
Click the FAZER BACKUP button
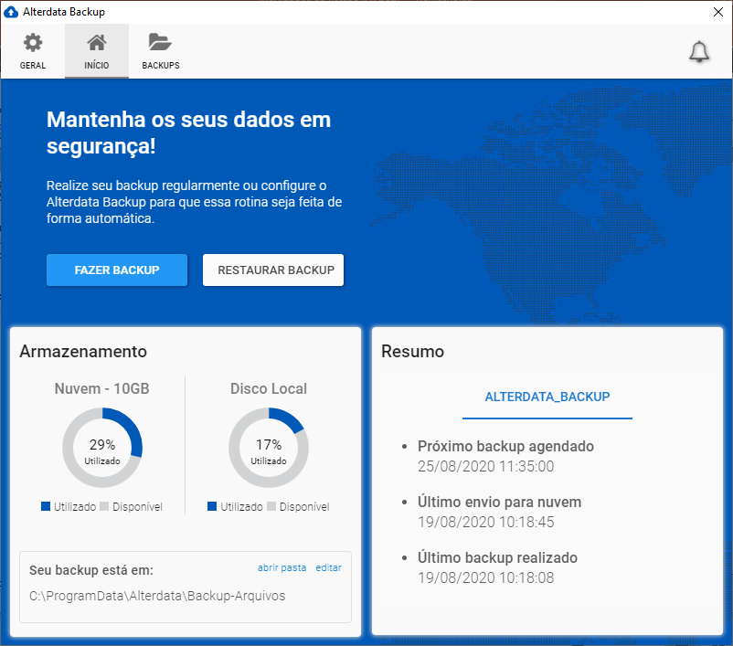point(117,270)
